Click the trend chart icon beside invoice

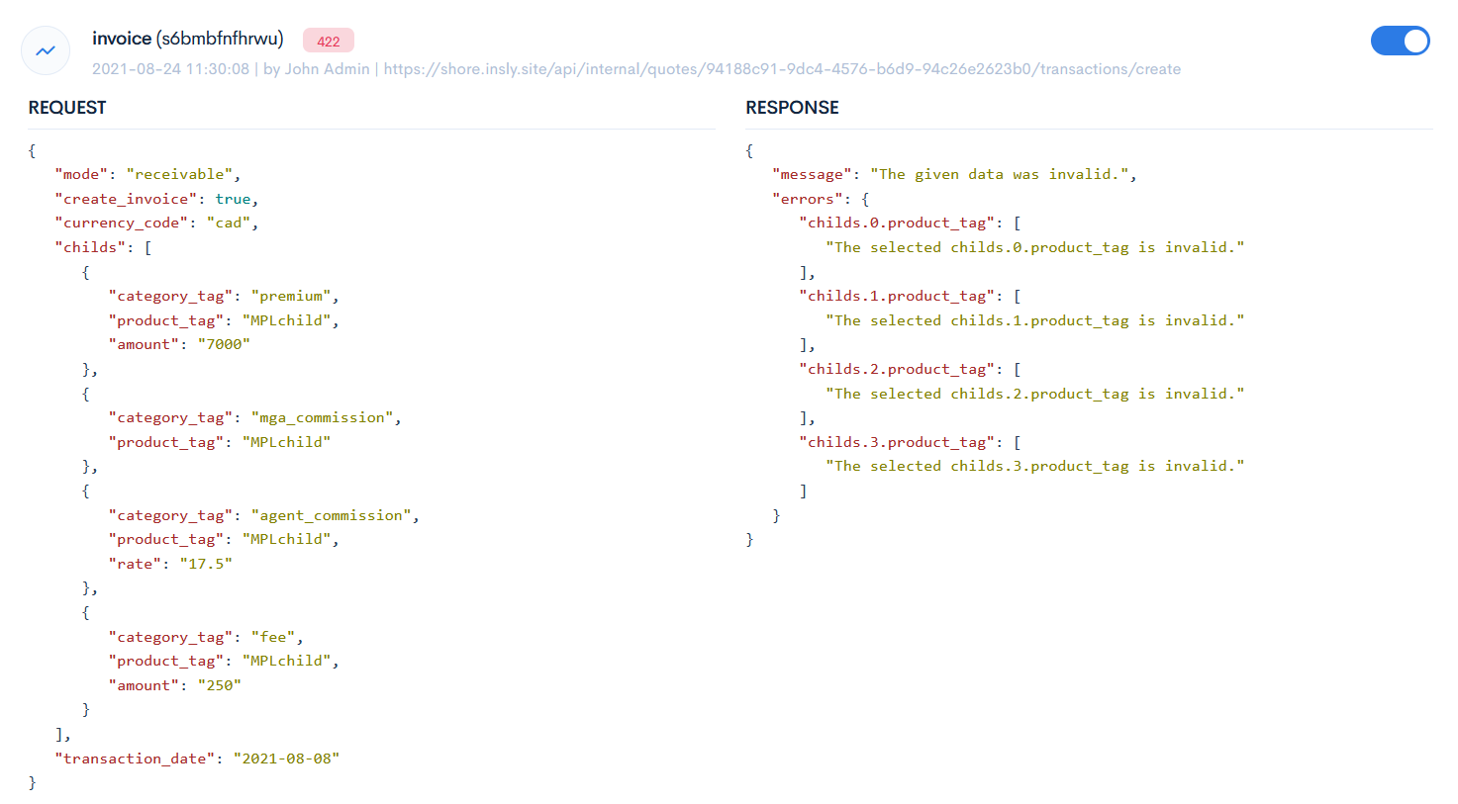click(46, 50)
